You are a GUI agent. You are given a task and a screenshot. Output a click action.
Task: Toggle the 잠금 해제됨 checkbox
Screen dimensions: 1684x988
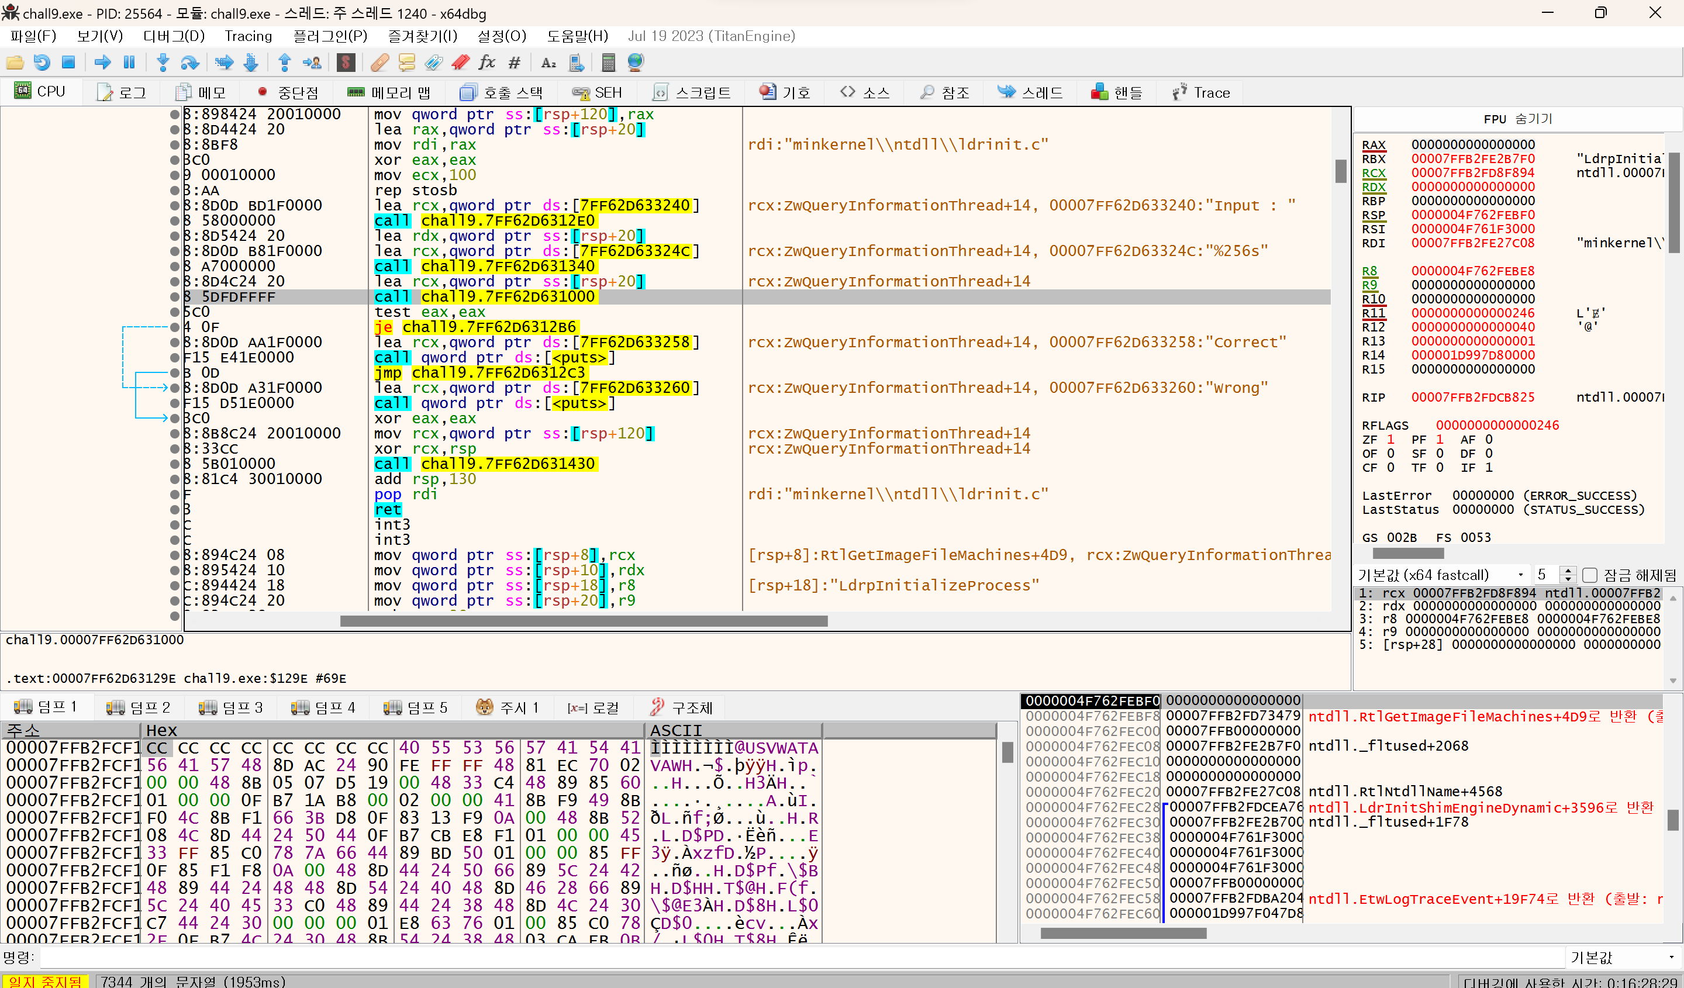(x=1590, y=575)
